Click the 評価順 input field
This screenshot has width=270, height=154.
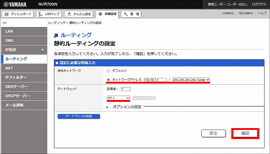pyautogui.click(x=126, y=89)
